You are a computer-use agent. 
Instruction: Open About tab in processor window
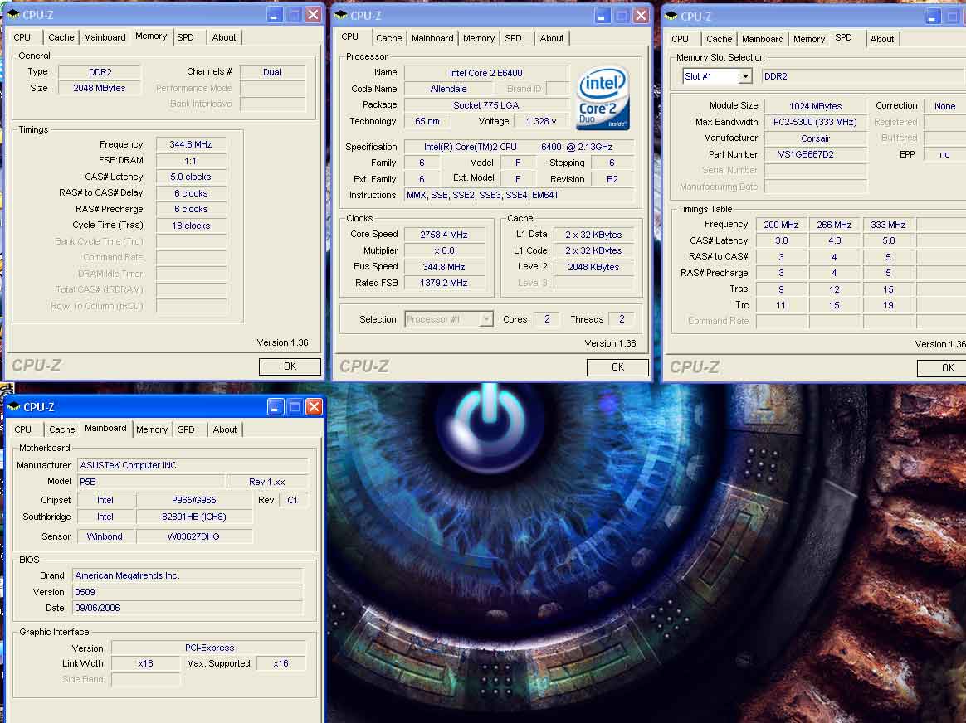tap(551, 38)
